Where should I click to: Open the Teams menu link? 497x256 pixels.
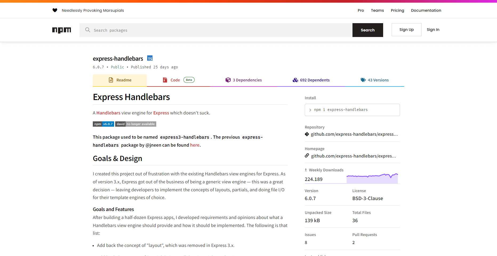[x=377, y=10]
